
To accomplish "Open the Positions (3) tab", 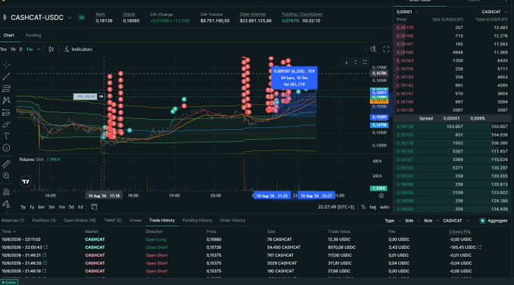I will pos(44,220).
